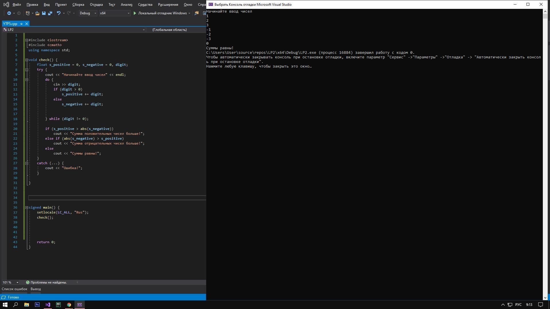Open the Сборка menu
Screen dimensions: 550x309
tap(78, 5)
